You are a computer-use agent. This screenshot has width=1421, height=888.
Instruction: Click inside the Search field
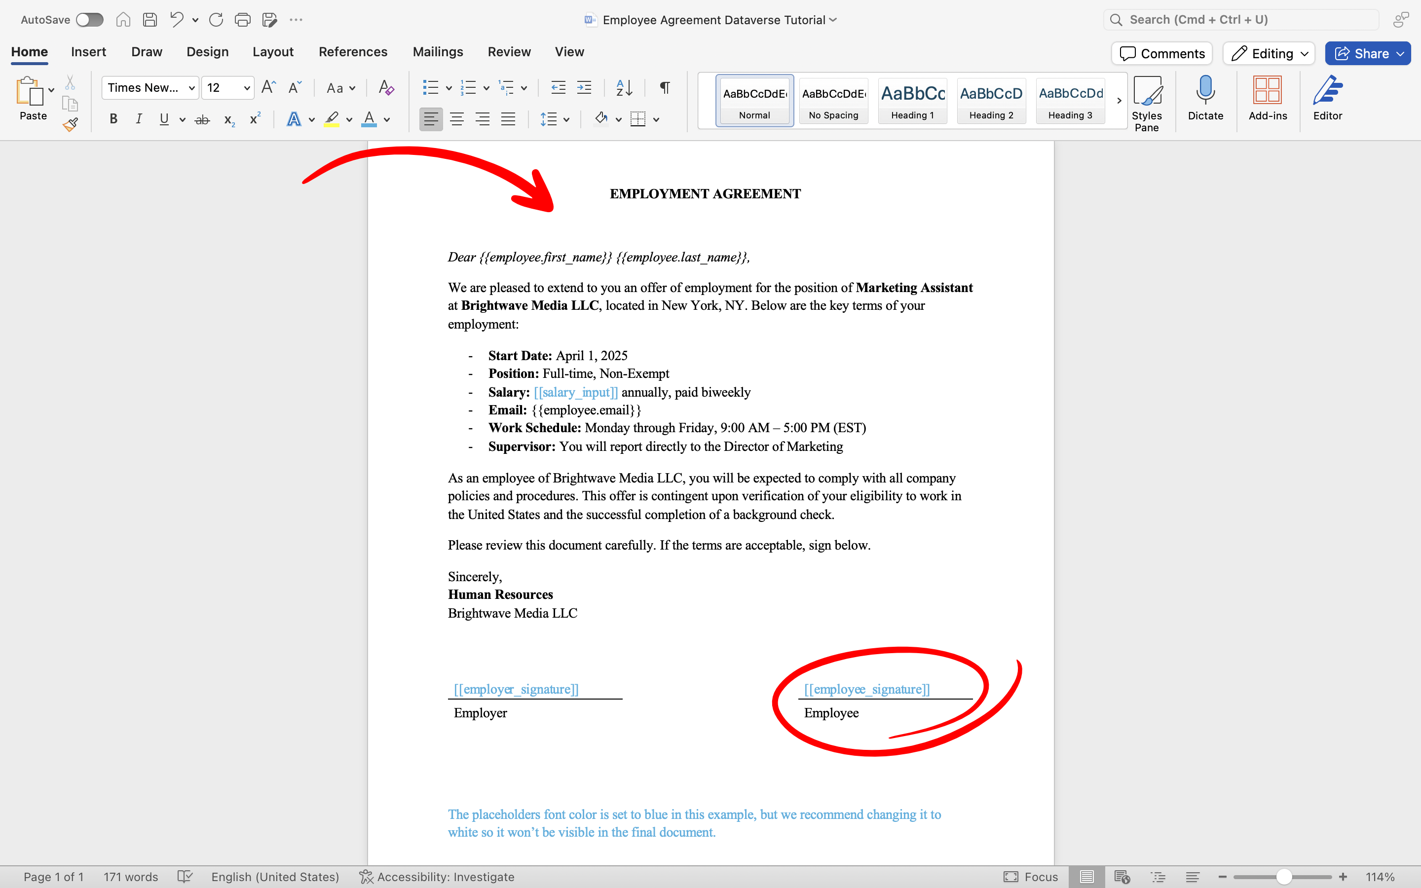(1239, 19)
